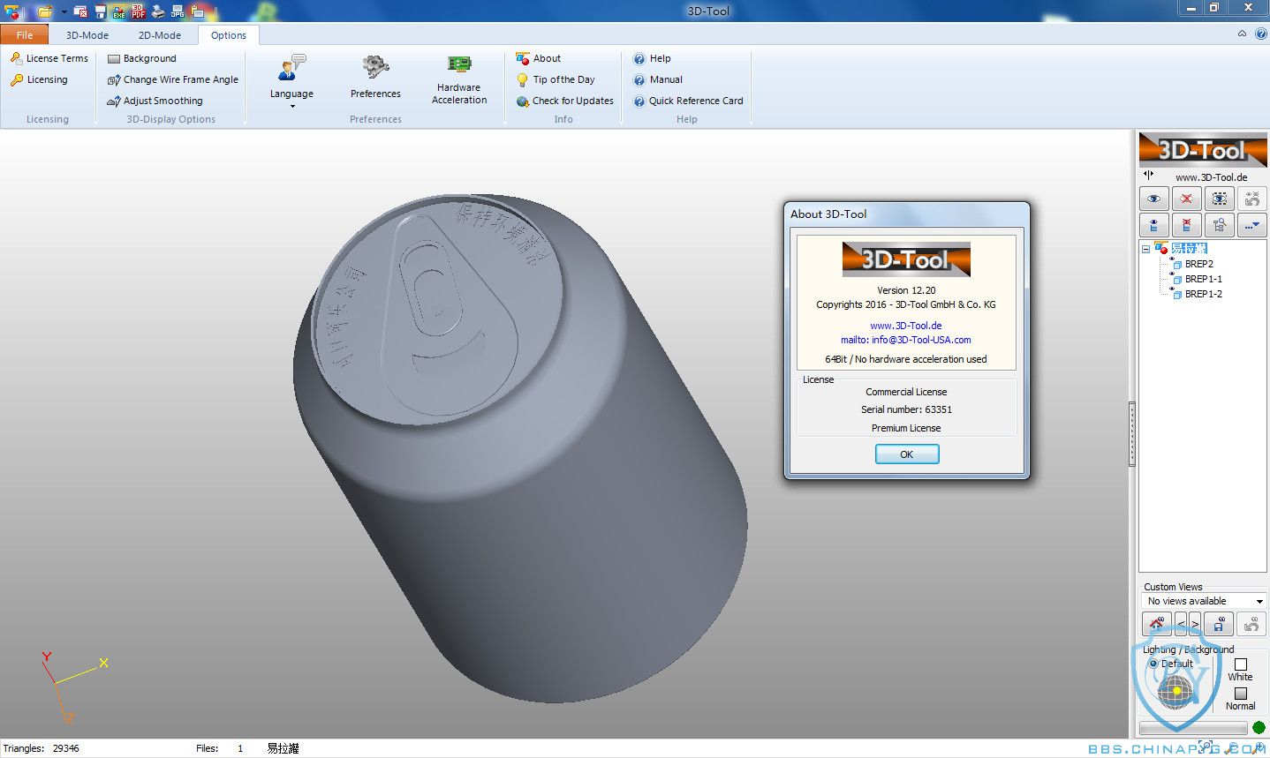This screenshot has width=1270, height=758.
Task: Switch to the 3D-Mode tab
Action: pyautogui.click(x=87, y=35)
